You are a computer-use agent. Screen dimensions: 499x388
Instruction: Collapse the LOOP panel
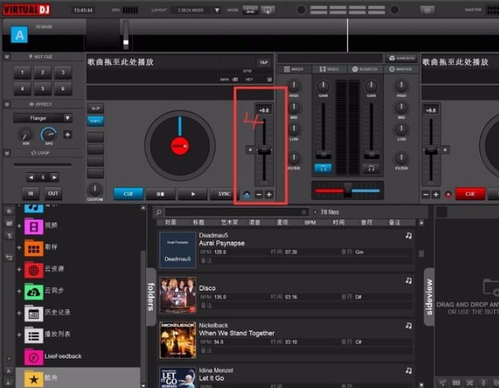[7, 153]
